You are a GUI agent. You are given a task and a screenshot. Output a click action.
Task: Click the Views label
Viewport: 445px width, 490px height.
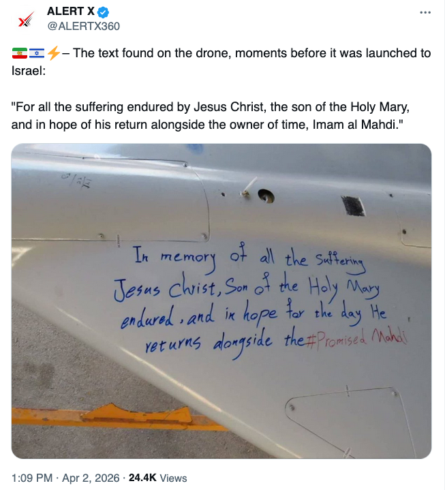tap(172, 478)
